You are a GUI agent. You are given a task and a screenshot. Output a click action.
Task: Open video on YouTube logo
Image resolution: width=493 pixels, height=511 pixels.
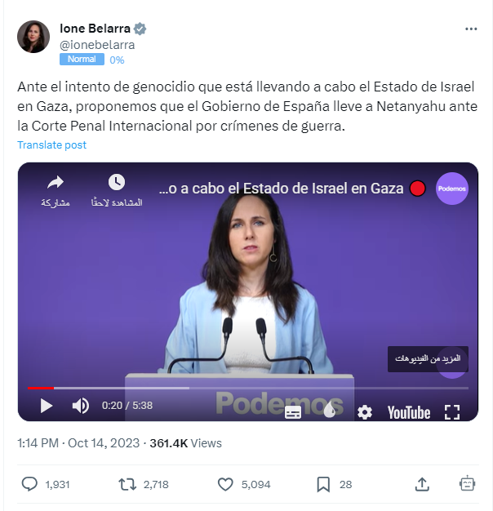point(409,412)
